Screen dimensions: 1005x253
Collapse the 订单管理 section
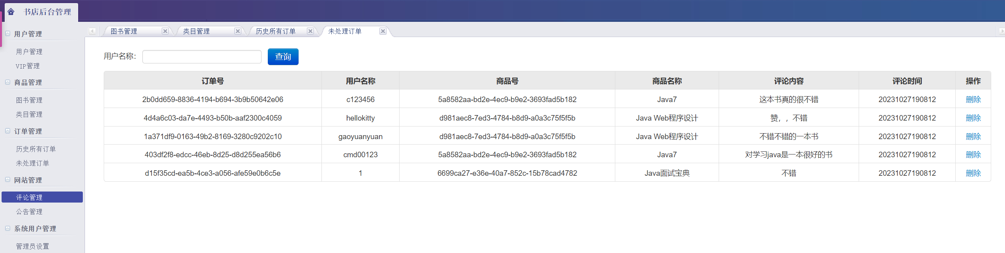[x=7, y=131]
